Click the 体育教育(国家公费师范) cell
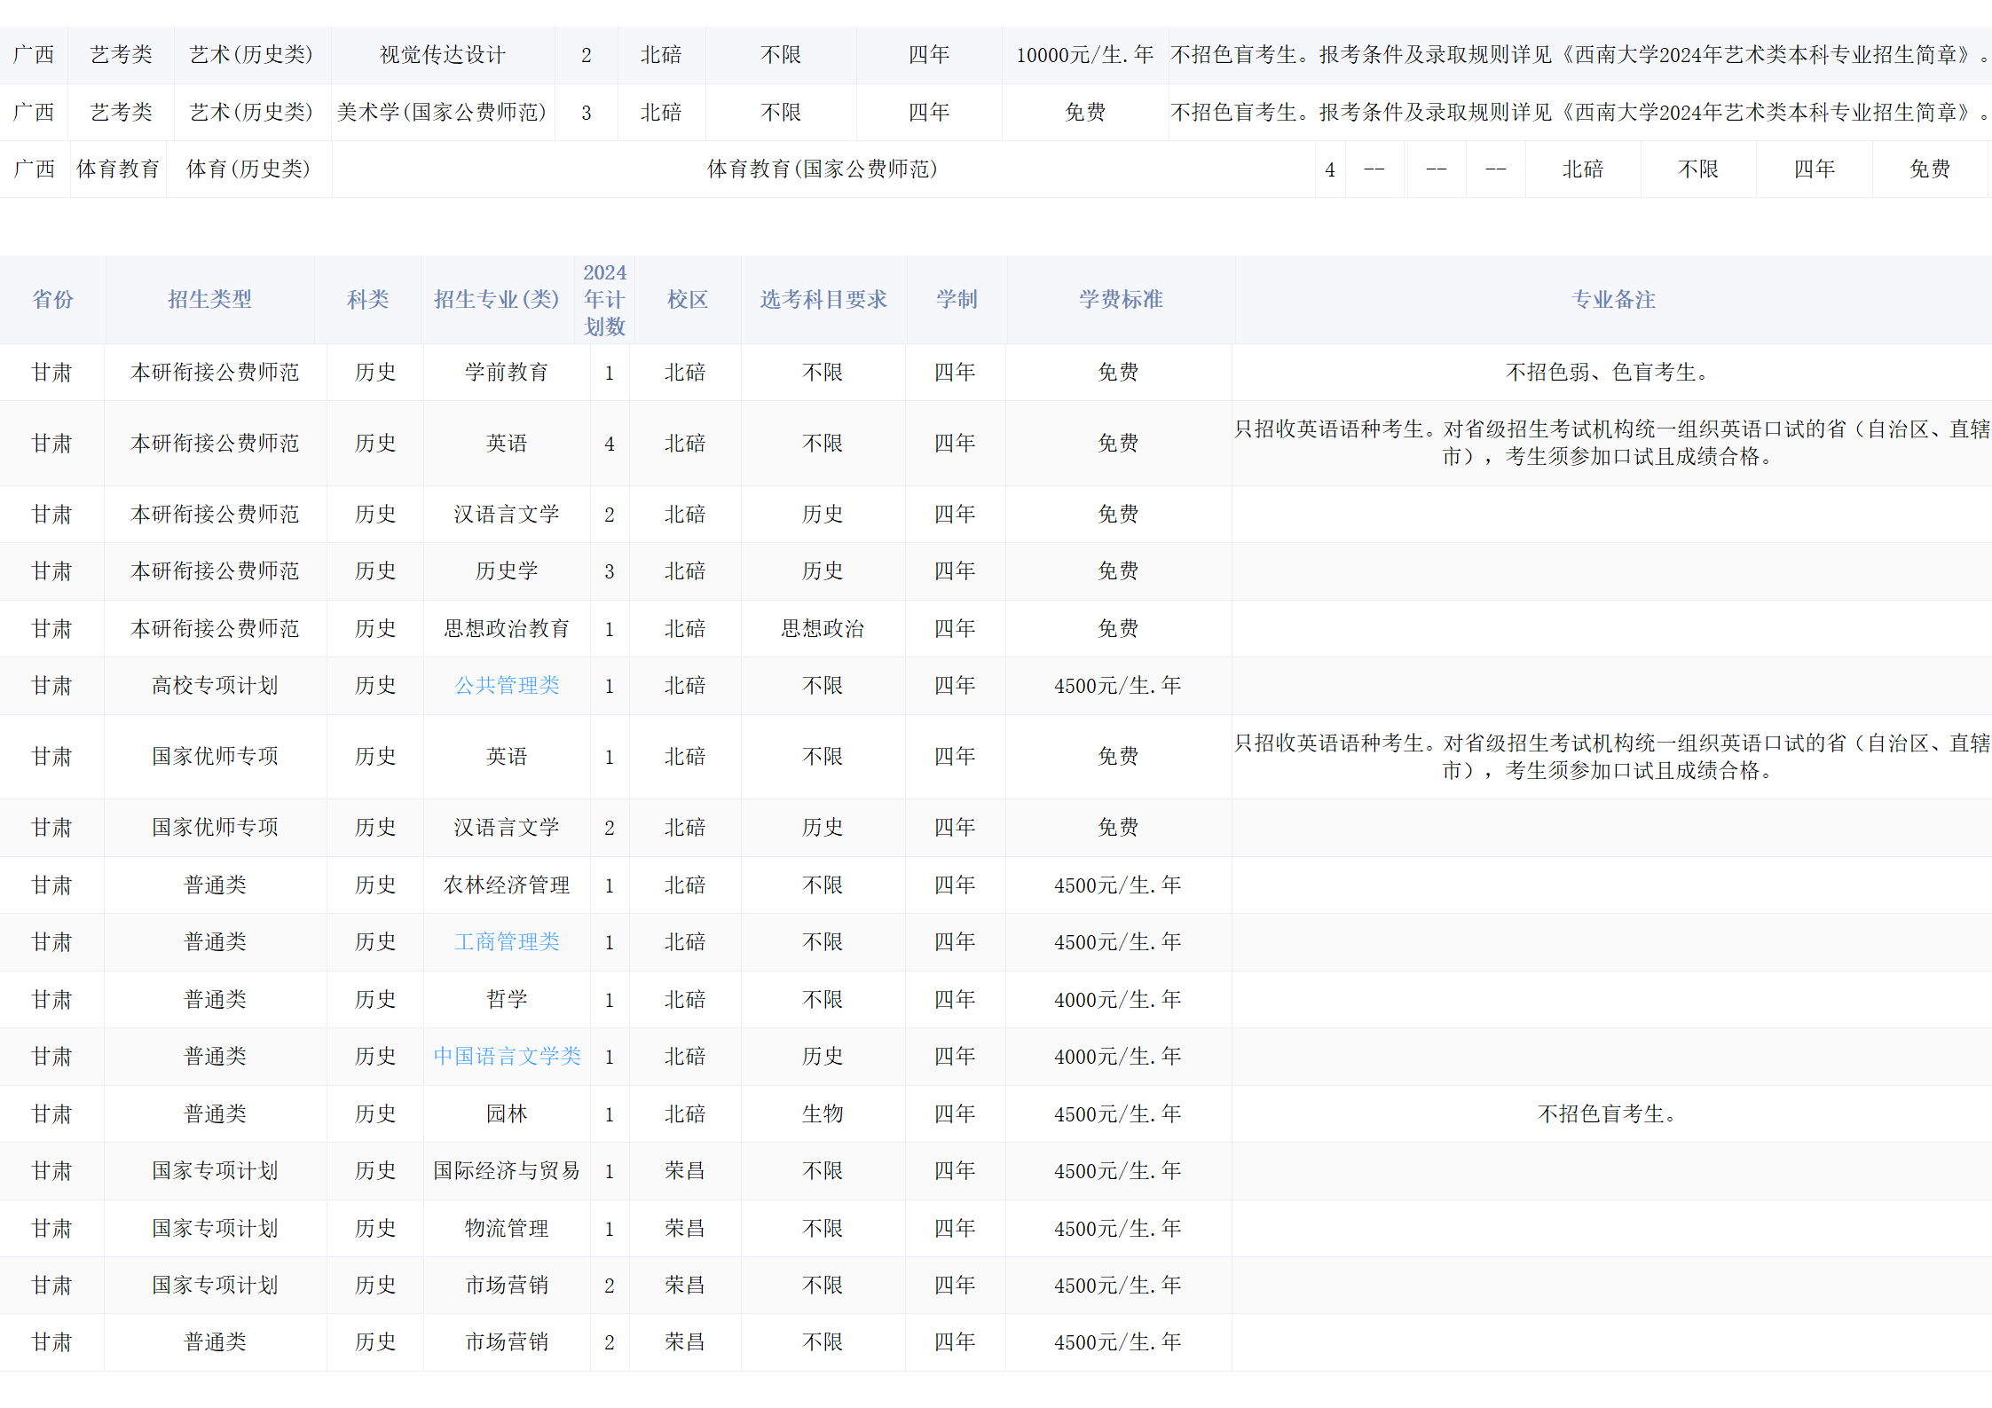The image size is (1992, 1408). click(823, 169)
